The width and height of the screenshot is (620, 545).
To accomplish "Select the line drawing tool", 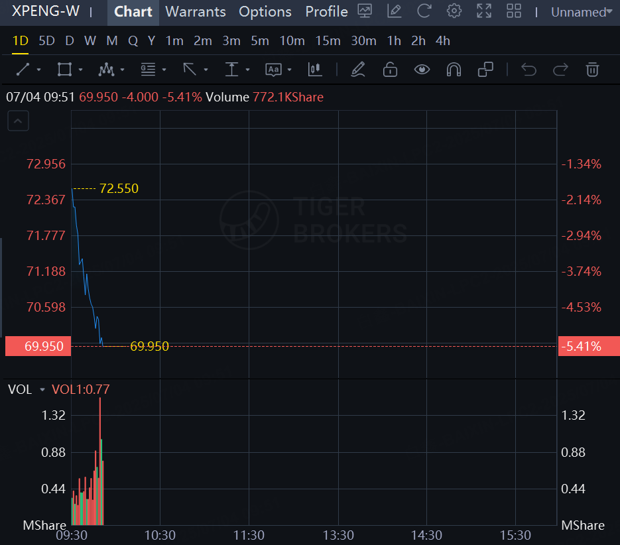I will tap(23, 70).
